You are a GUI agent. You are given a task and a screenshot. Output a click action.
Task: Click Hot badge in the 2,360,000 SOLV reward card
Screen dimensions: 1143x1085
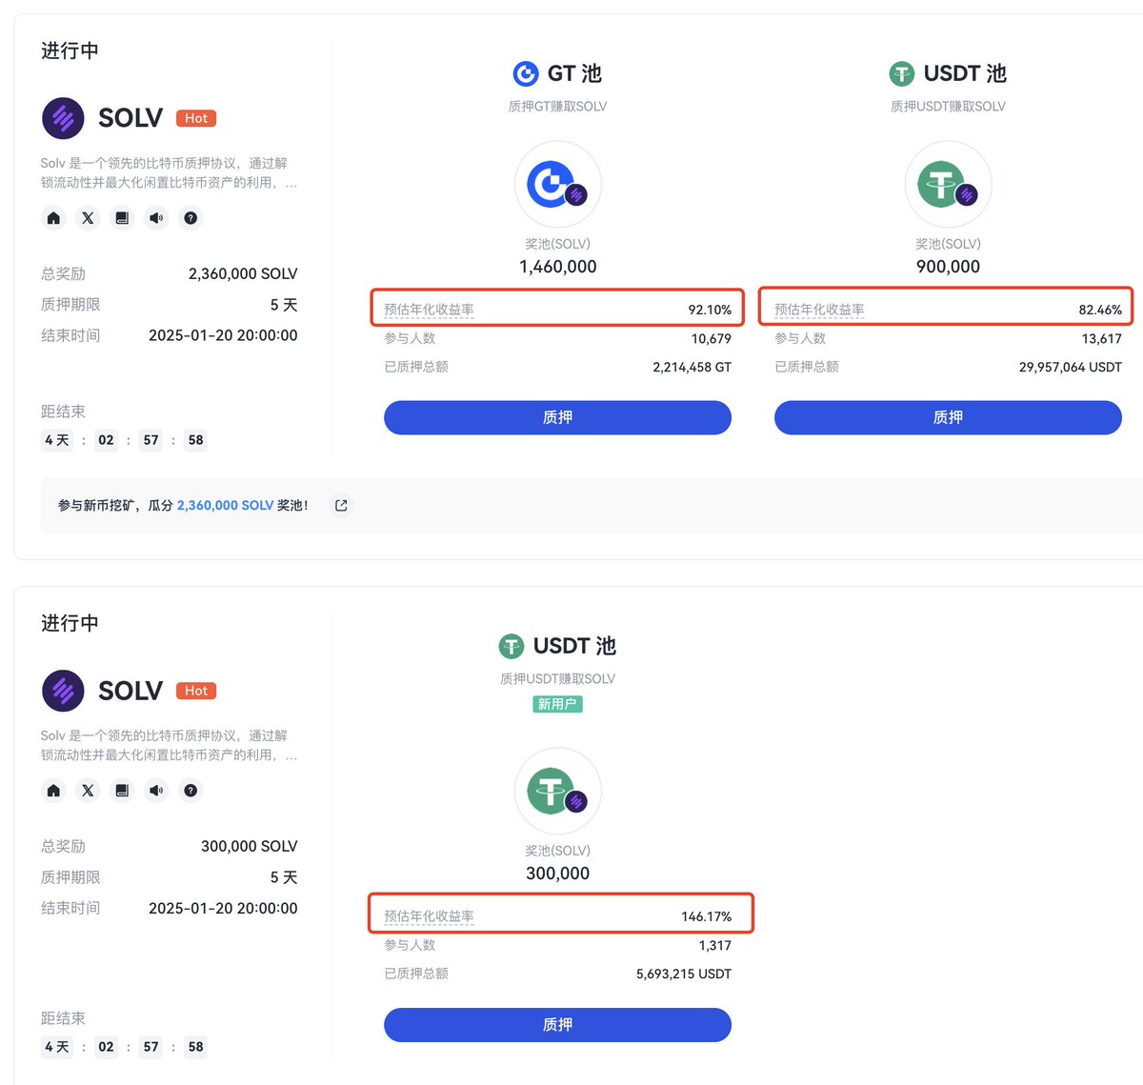point(196,118)
